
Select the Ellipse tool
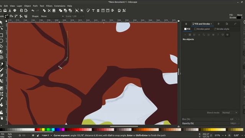pyautogui.click(x=2, y=41)
